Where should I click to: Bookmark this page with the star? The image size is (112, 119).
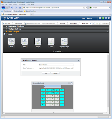coord(84,7)
